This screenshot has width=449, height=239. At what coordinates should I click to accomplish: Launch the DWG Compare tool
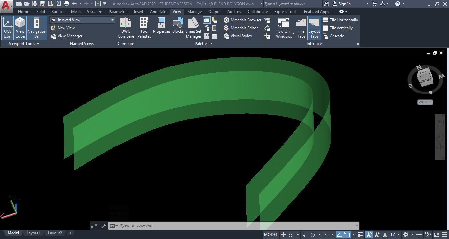(x=126, y=28)
